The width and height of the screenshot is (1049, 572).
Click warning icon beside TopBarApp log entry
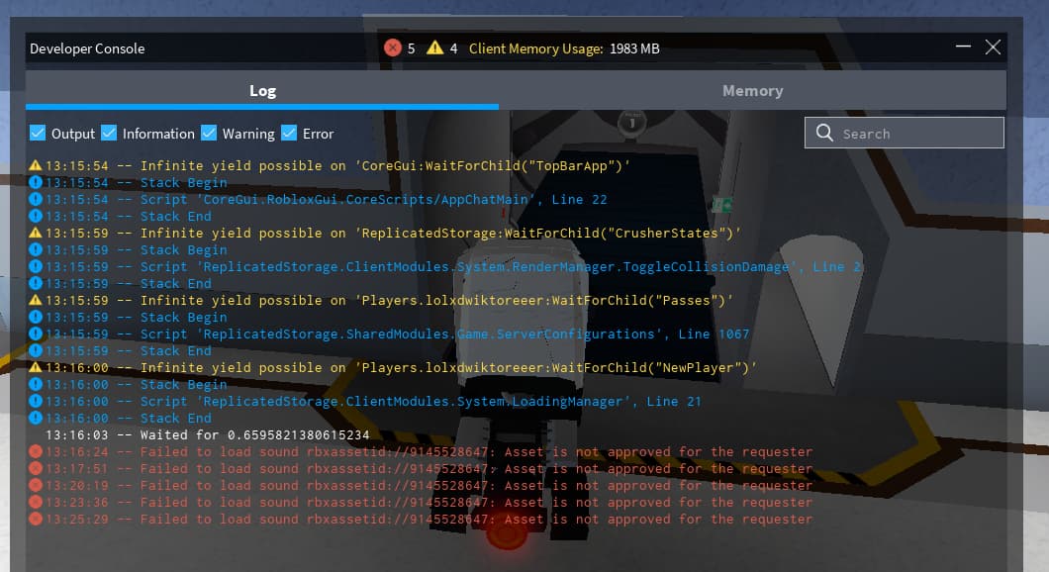[x=36, y=165]
